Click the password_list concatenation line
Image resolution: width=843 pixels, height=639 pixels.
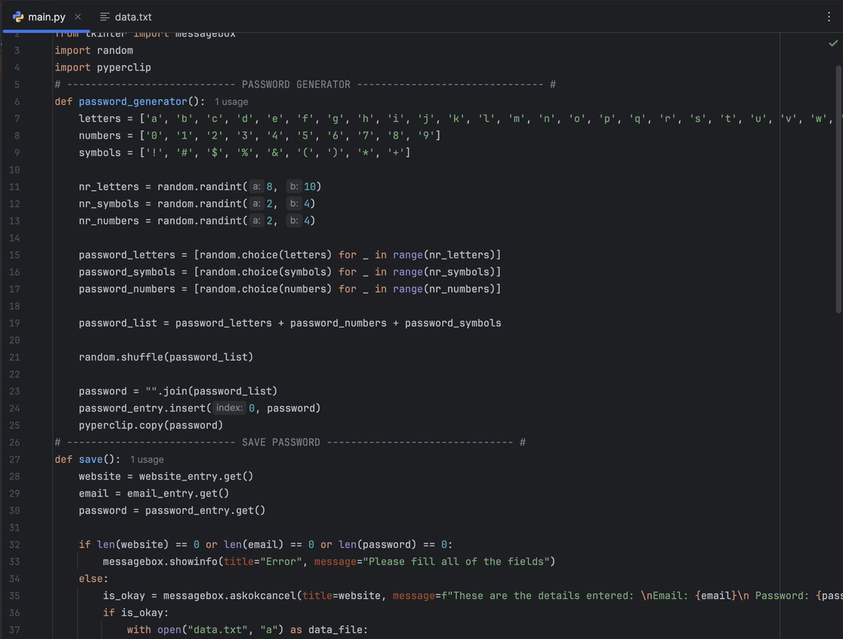pyautogui.click(x=290, y=323)
